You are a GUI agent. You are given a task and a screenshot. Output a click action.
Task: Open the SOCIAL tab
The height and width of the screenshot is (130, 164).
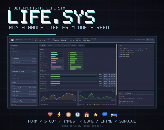(x=73, y=45)
